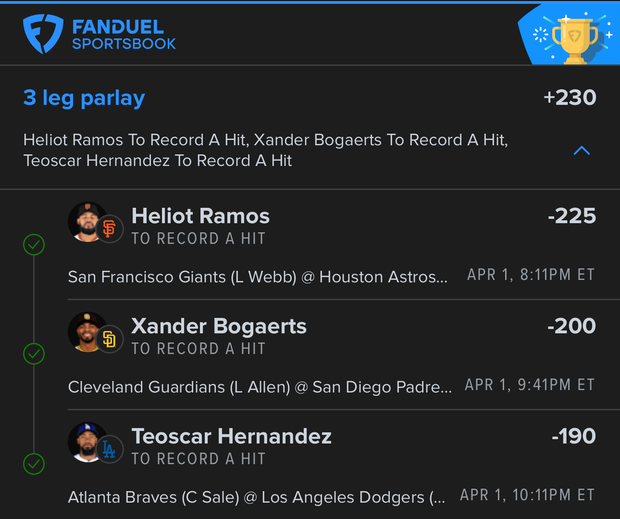This screenshot has height=519, width=620.
Task: Click green checkmark for Xander Bogaerts leg
Action: pyautogui.click(x=34, y=354)
